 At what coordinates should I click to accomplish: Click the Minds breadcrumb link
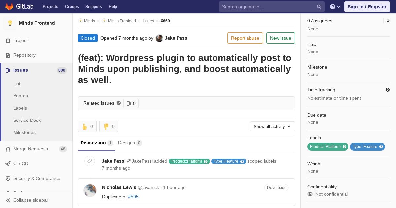tap(89, 21)
